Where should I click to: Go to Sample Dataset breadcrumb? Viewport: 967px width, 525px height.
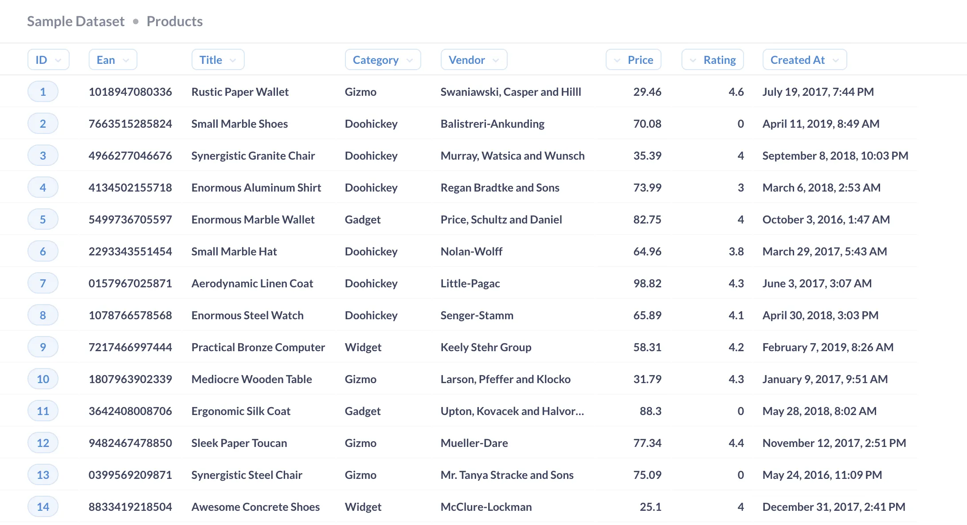click(x=76, y=21)
